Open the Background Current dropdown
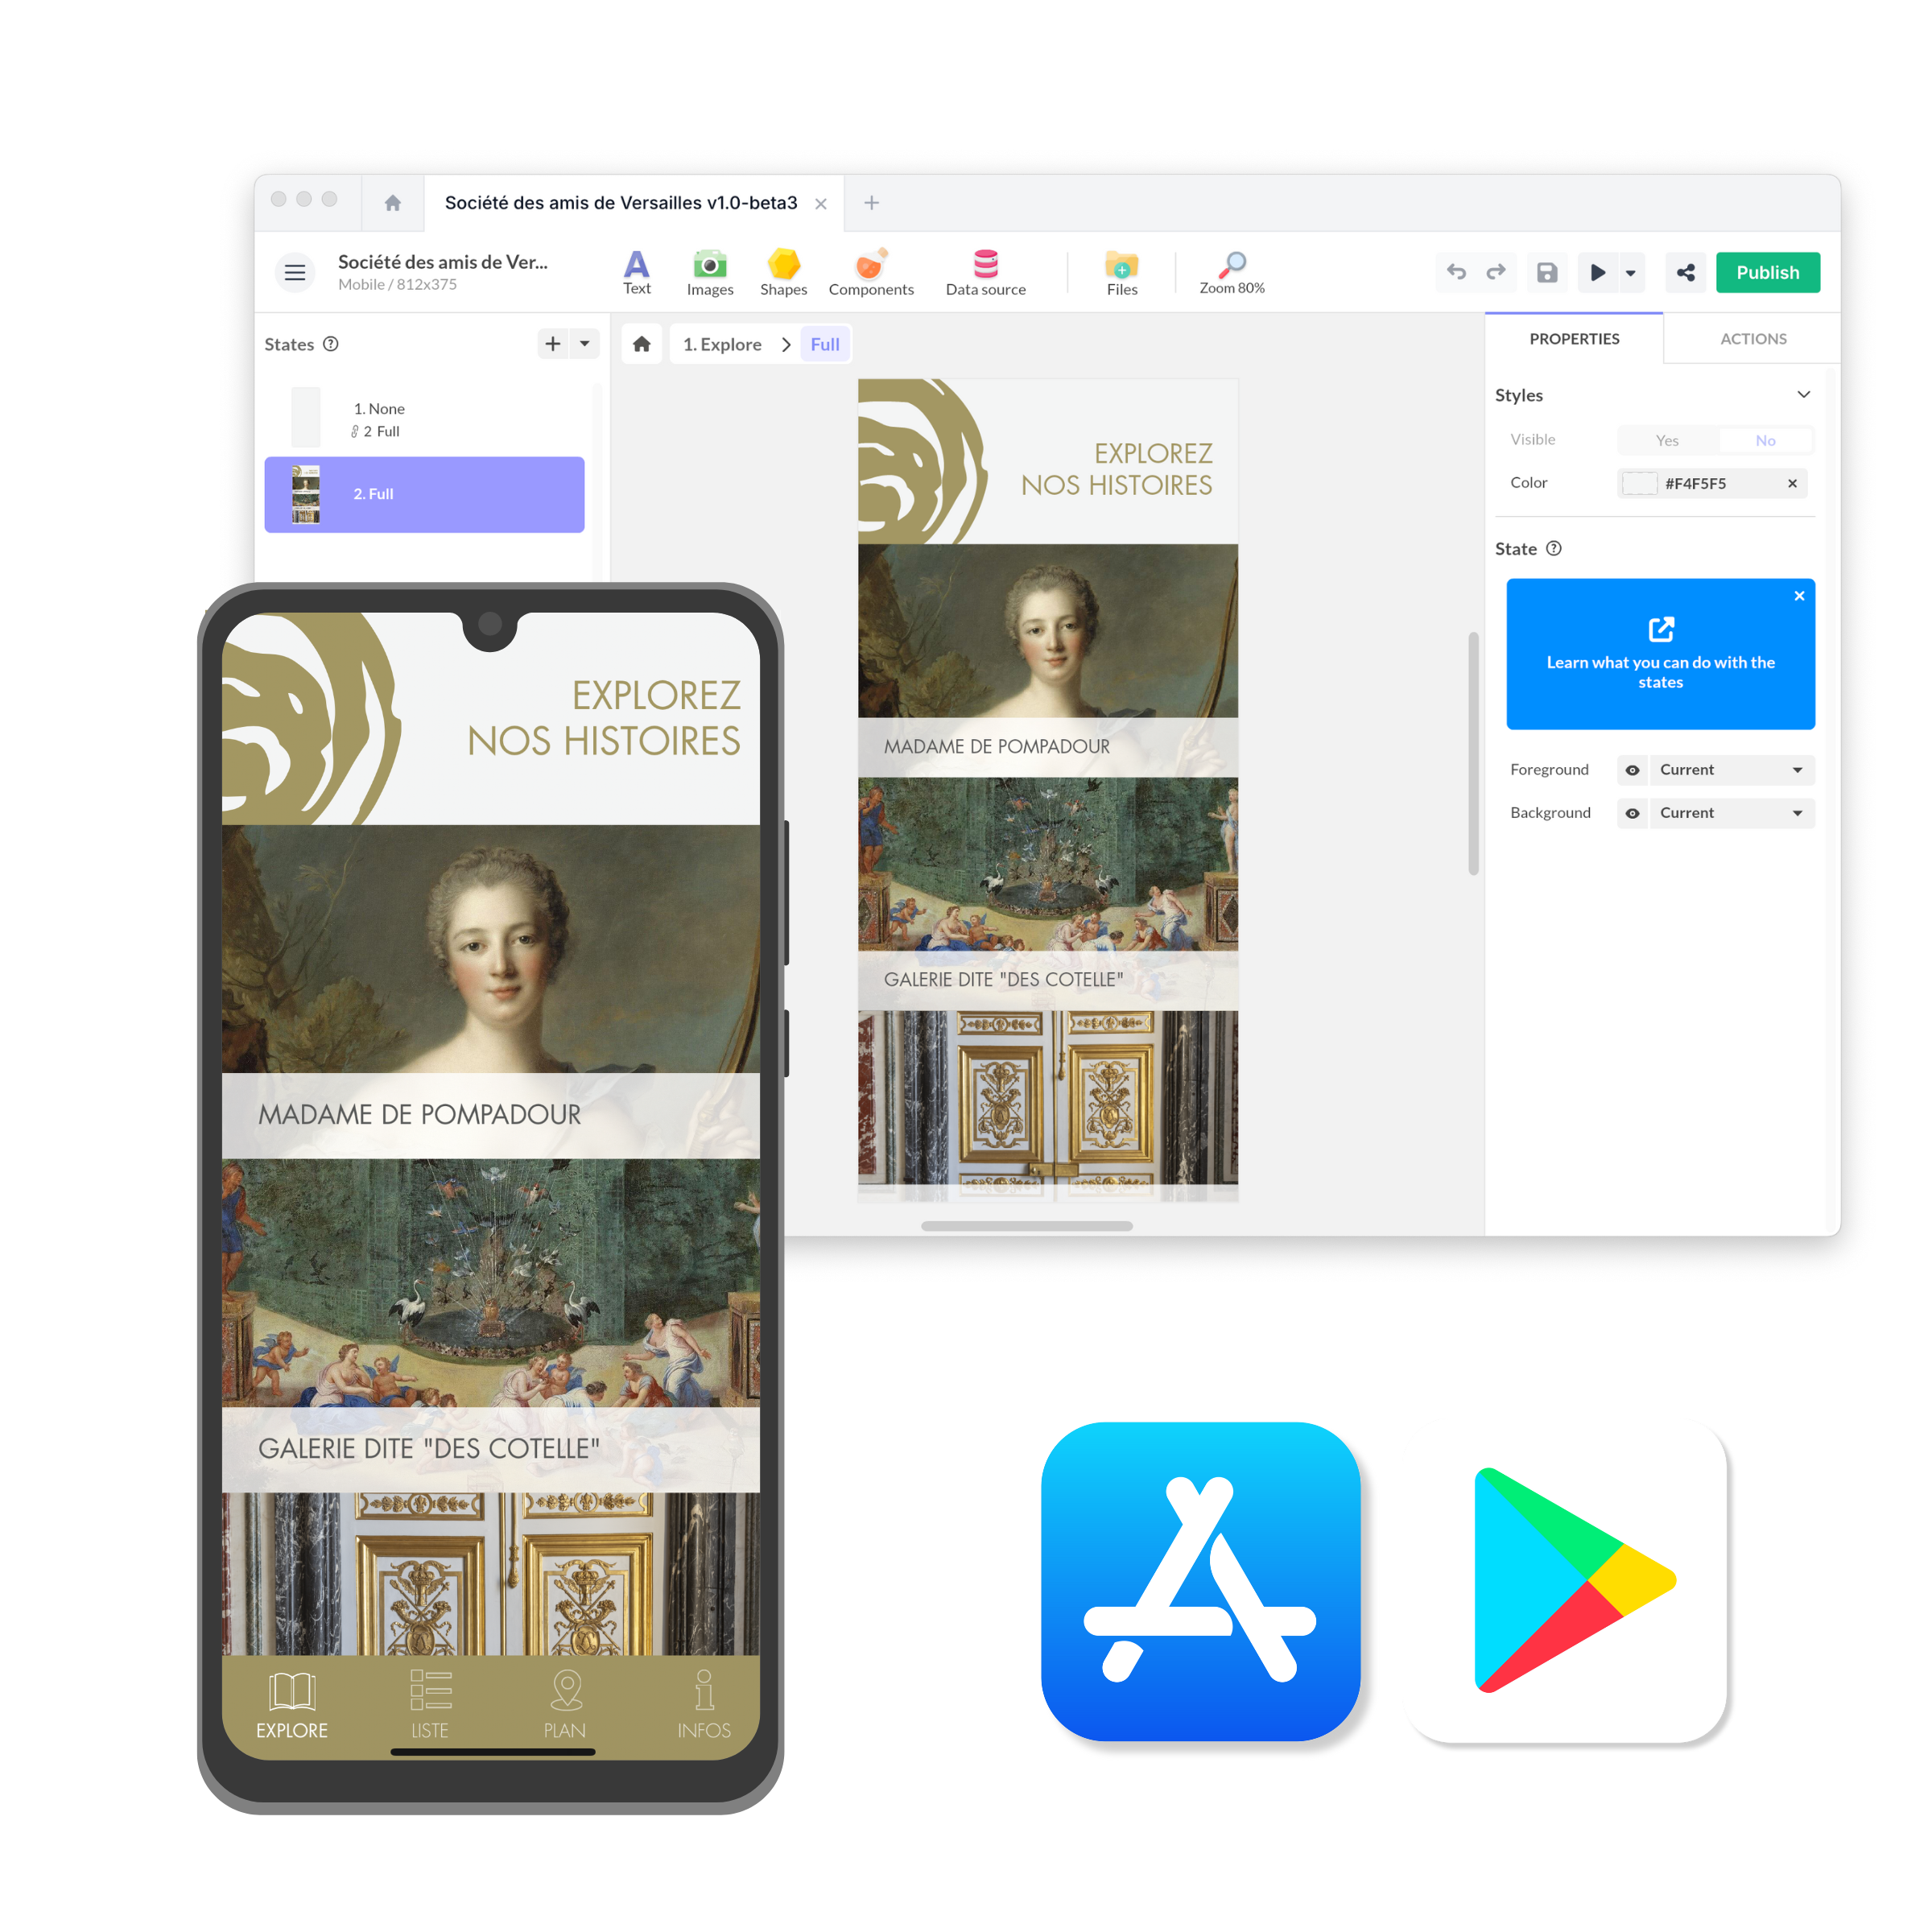This screenshot has width=1932, height=1932. point(1736,812)
